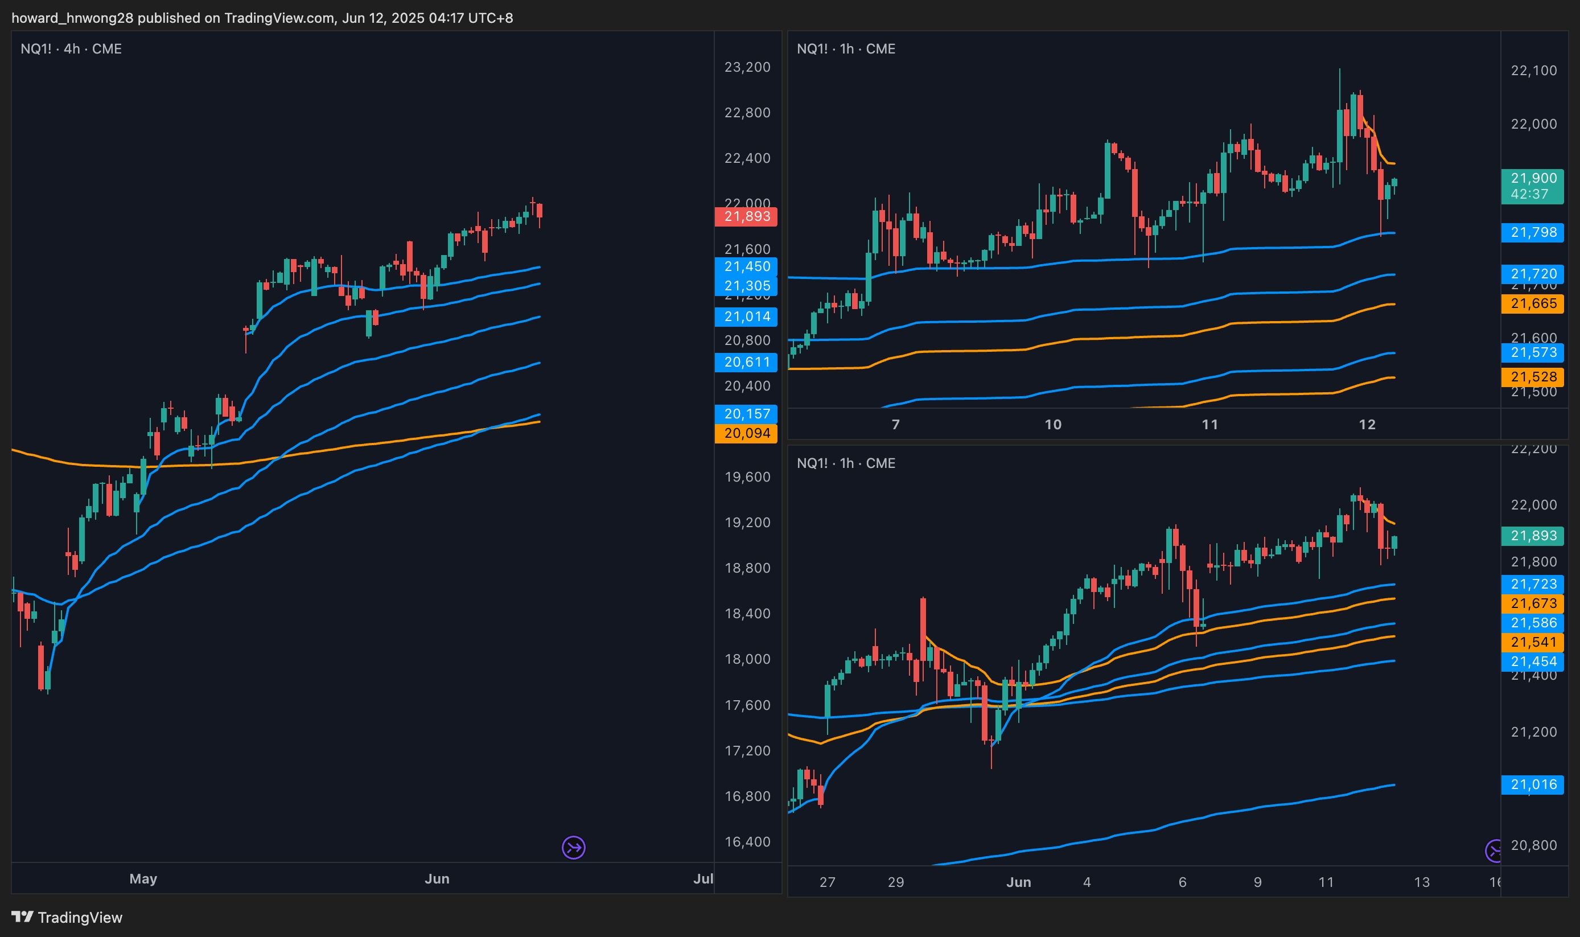Screen dimensions: 1580x937
Task: Click the blue 21,798 price tag on the top-right chart
Action: click(x=1532, y=232)
